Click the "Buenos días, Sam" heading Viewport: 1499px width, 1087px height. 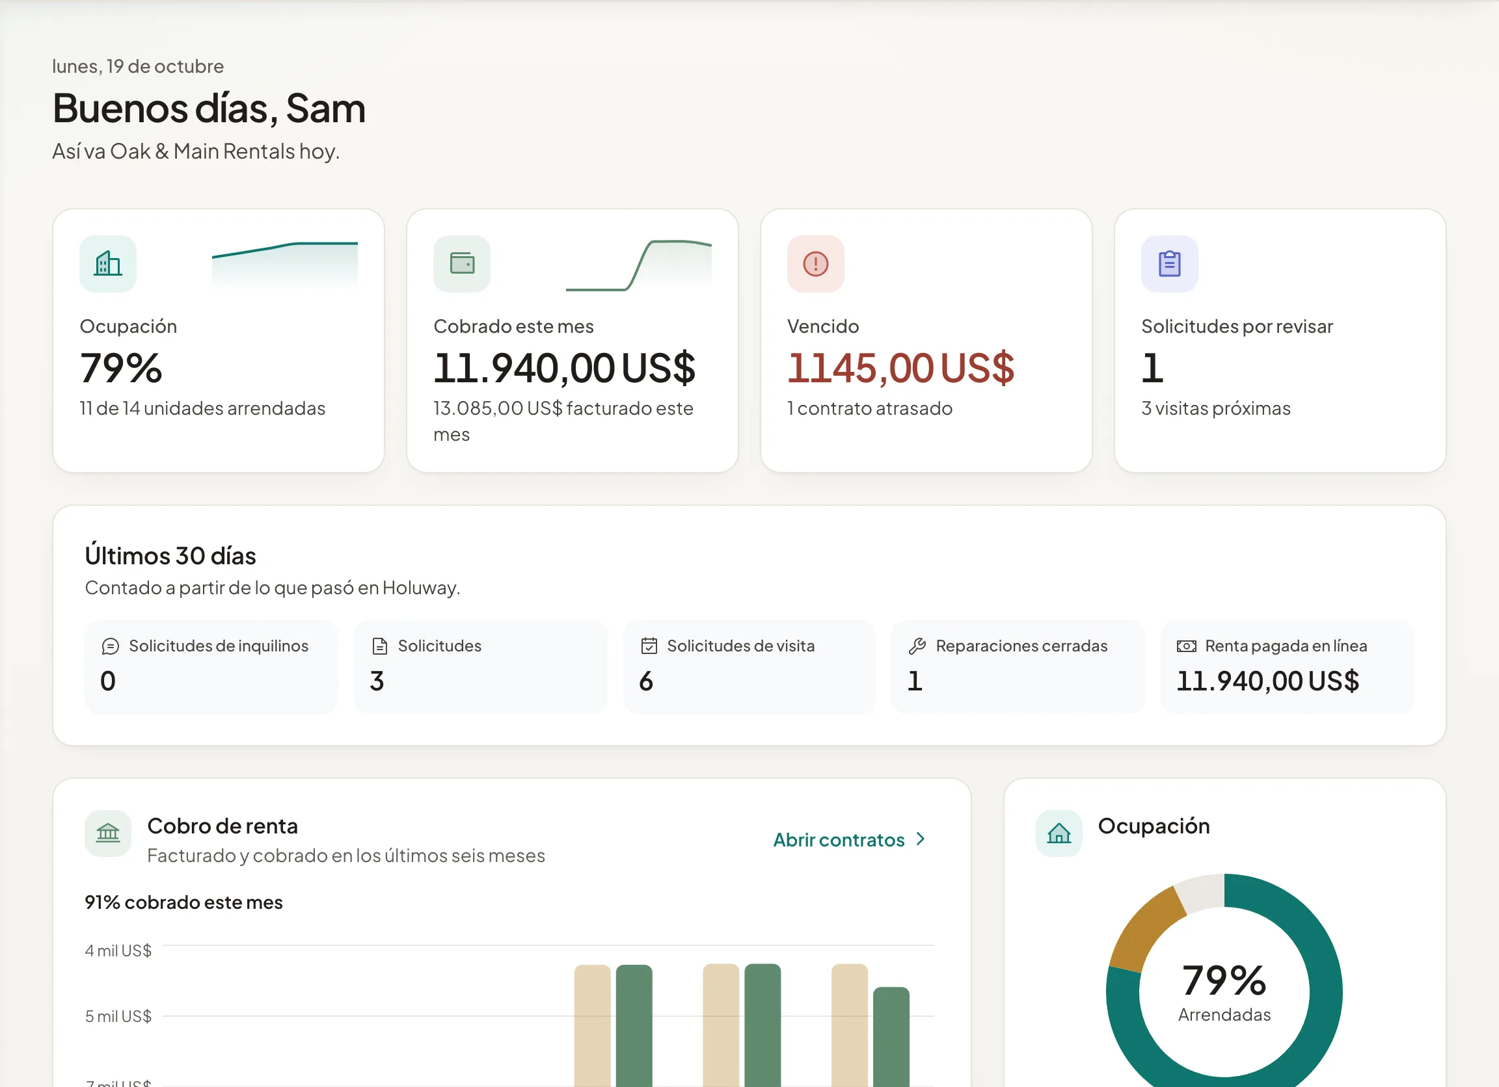pos(209,109)
